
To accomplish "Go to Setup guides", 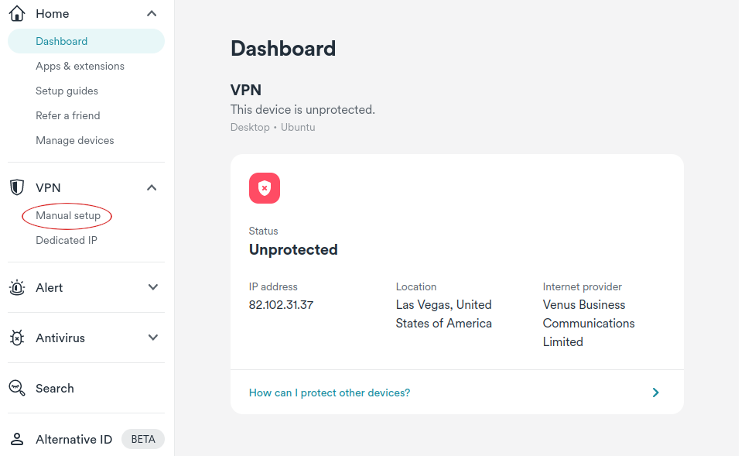I will coord(67,91).
